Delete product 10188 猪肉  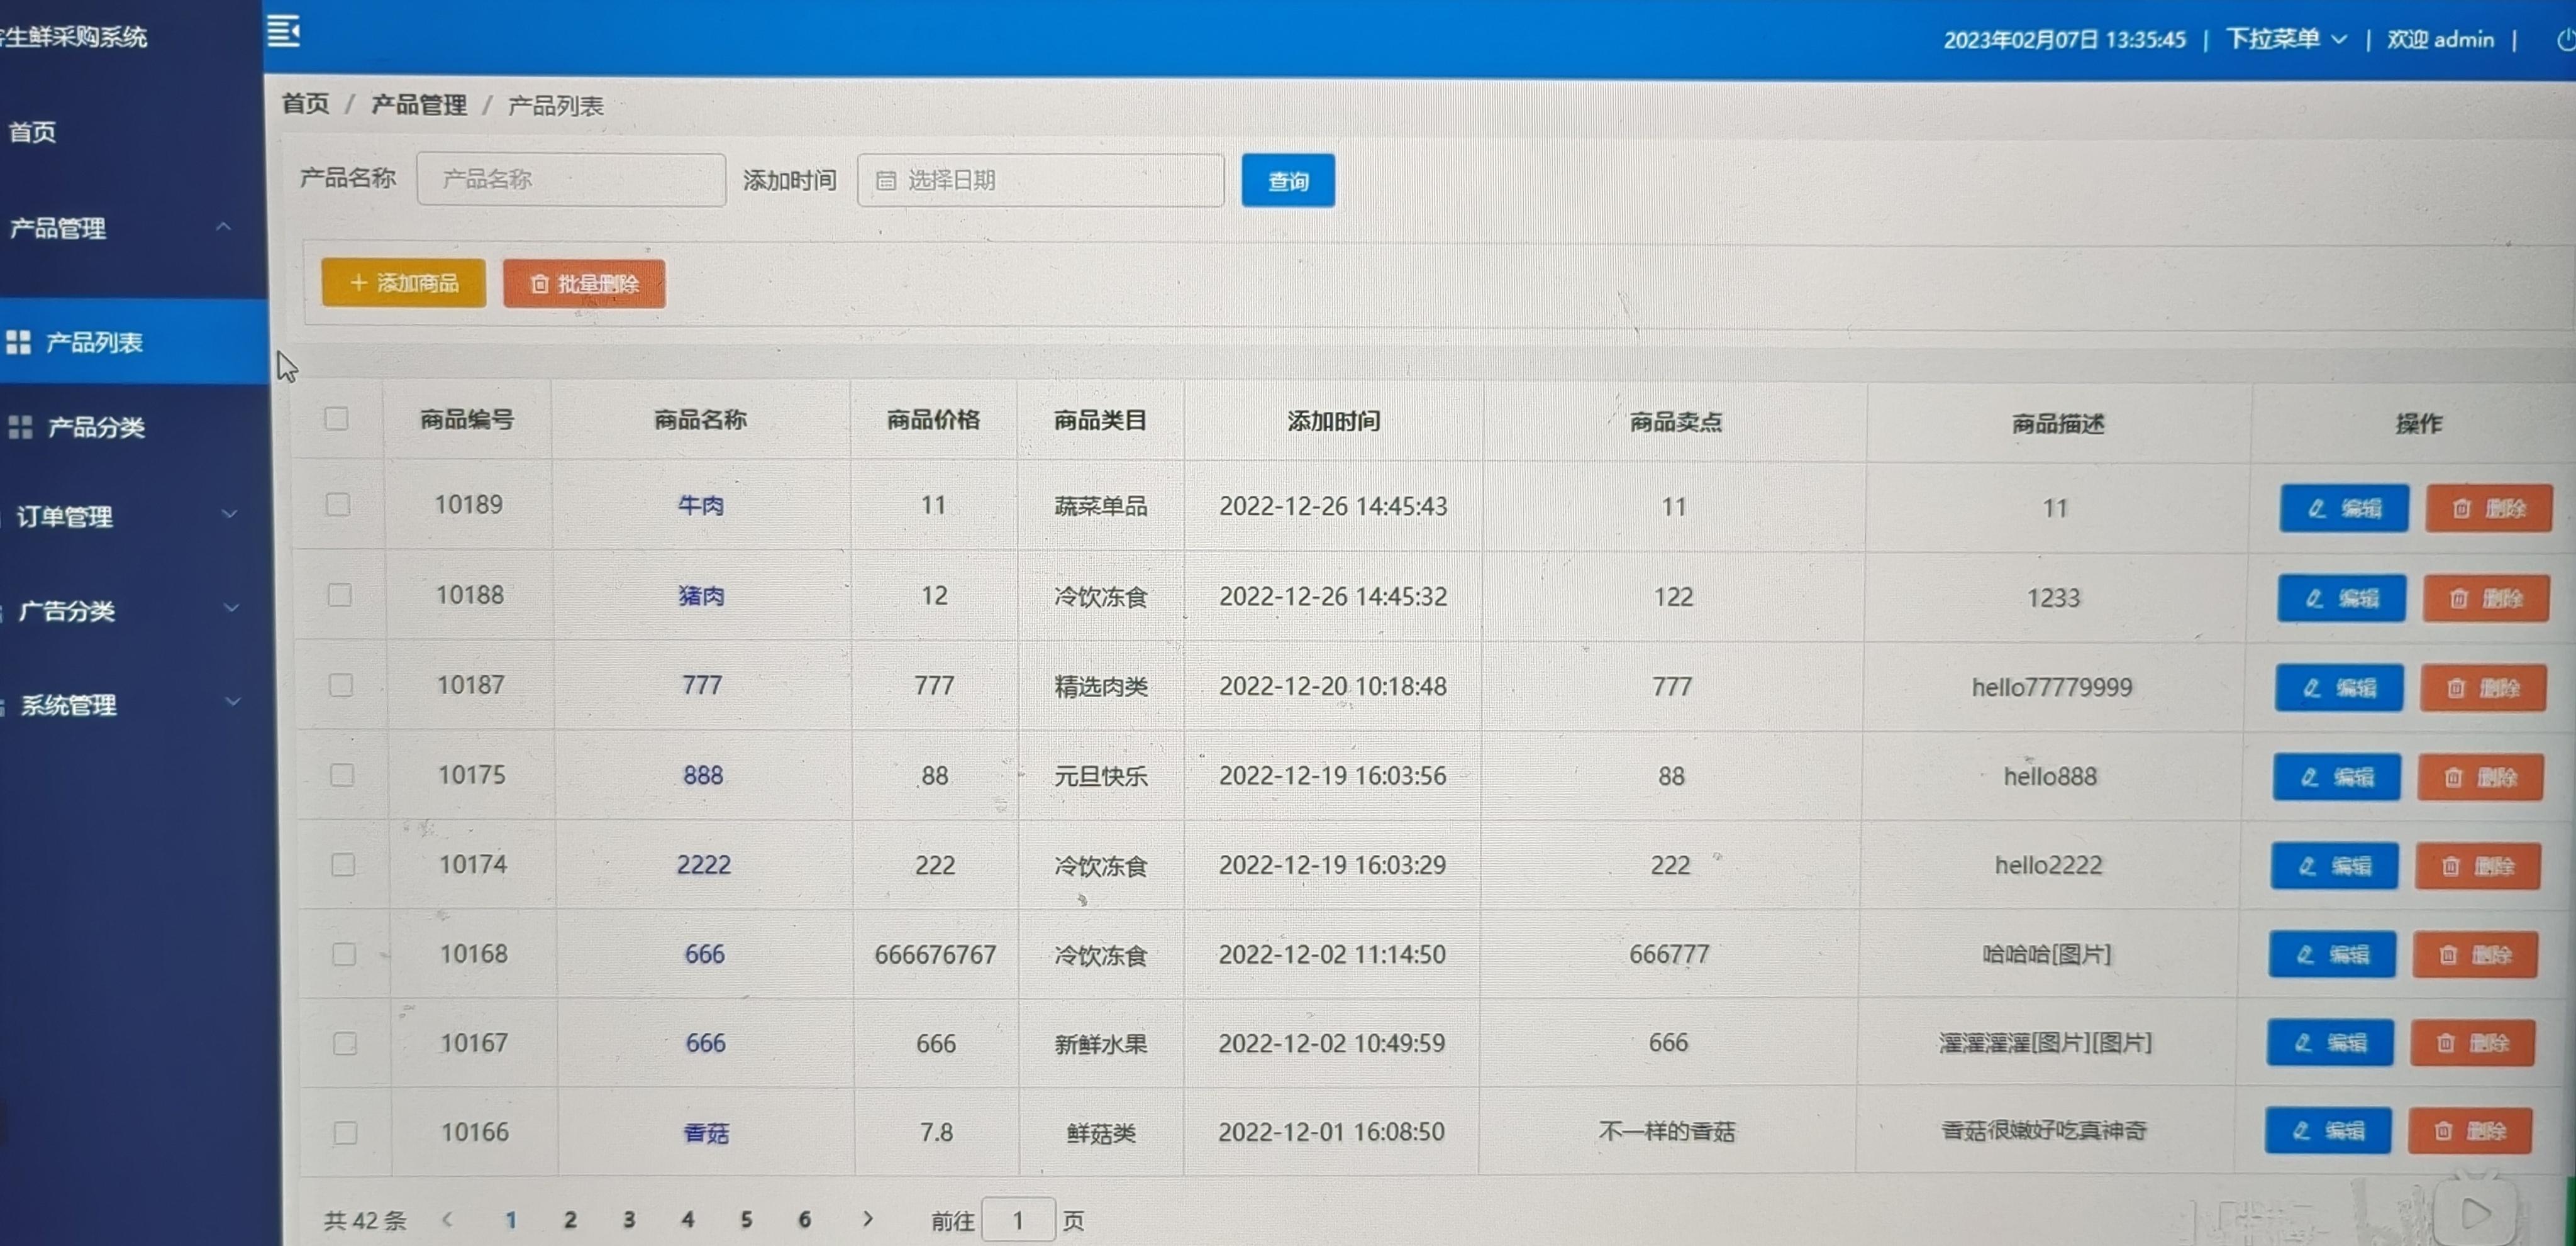click(x=2486, y=598)
